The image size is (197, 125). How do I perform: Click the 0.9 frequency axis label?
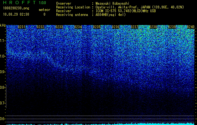pos(3,72)
